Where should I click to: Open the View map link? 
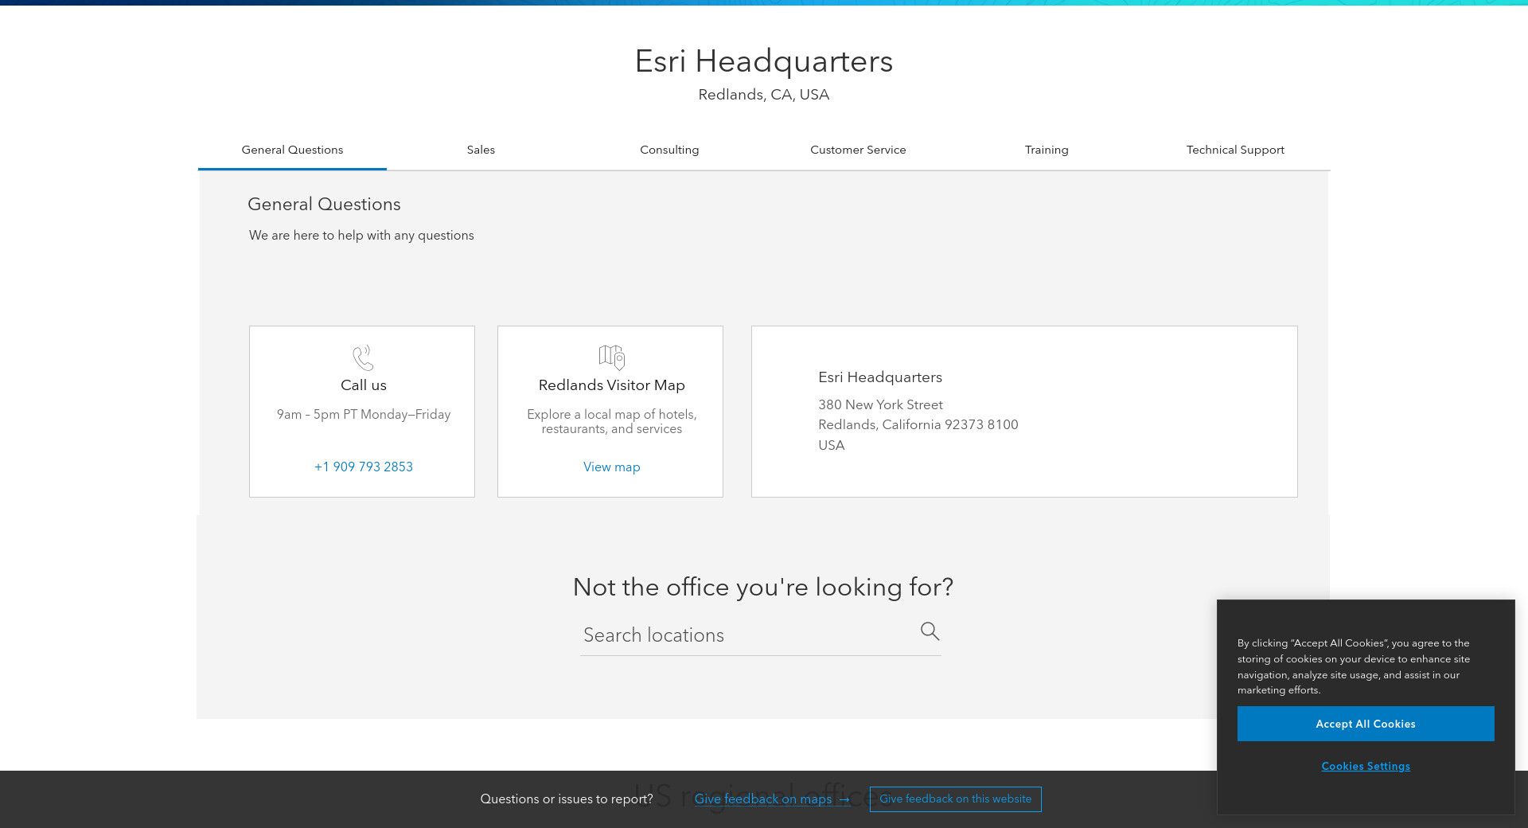click(611, 467)
